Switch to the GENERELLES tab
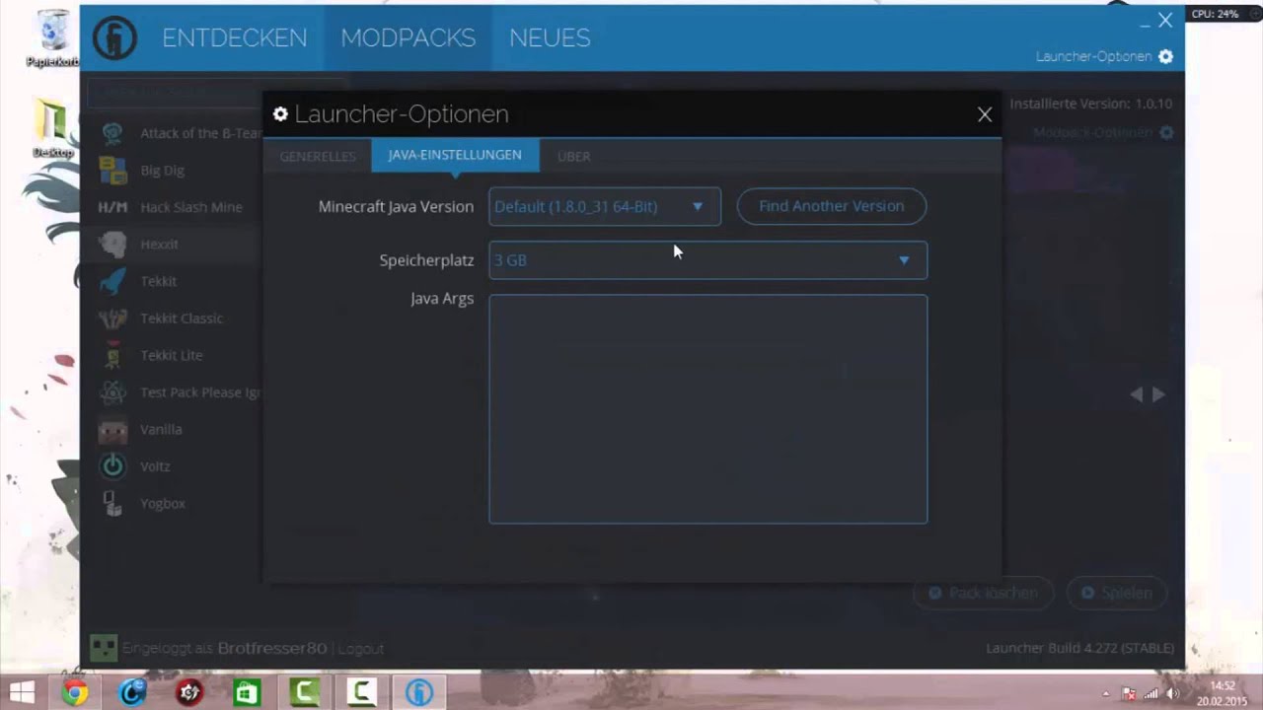This screenshot has width=1263, height=710. [318, 156]
